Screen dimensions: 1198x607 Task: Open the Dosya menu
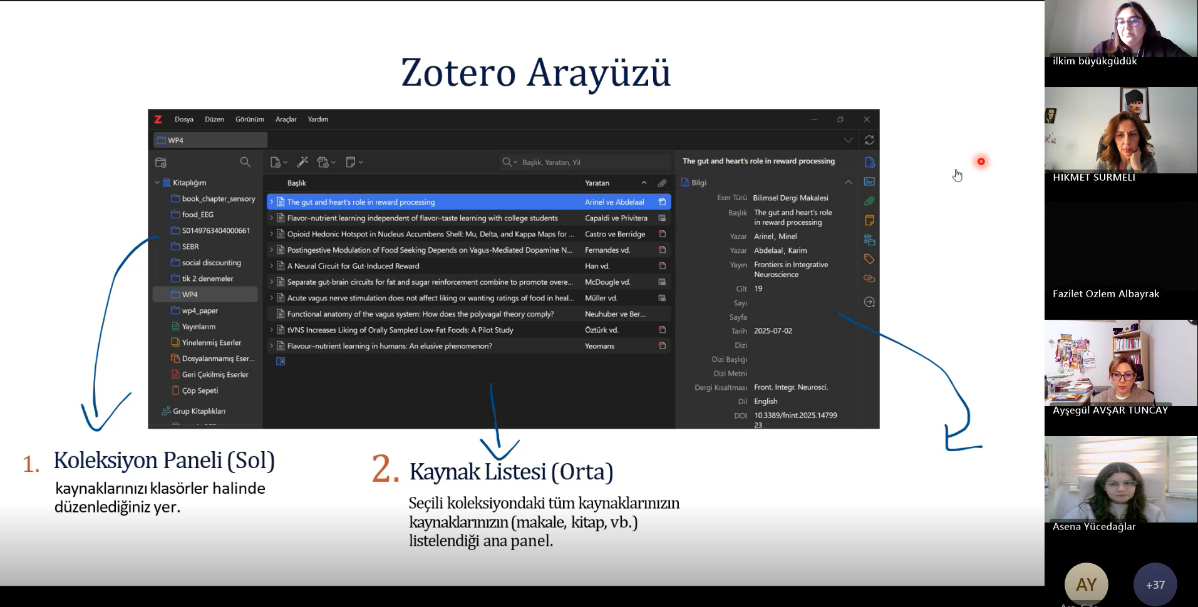(184, 120)
